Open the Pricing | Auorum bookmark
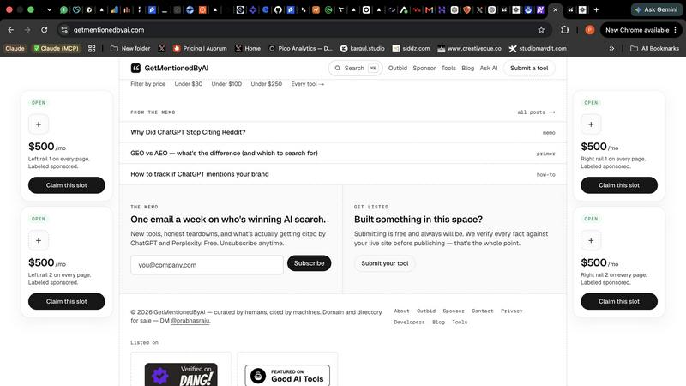This screenshot has height=386, width=686. 200,49
